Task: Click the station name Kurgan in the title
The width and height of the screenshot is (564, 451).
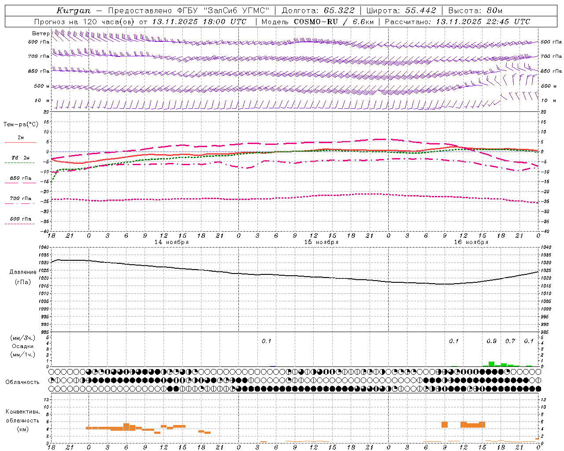Action: (x=74, y=11)
